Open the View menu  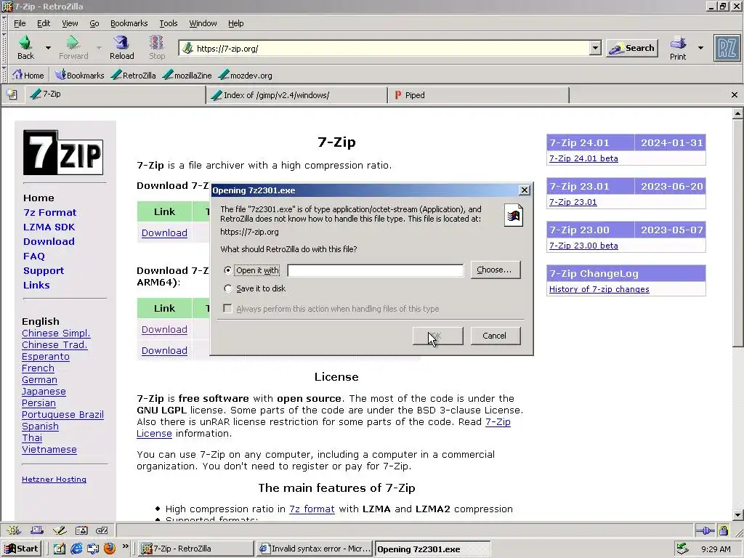point(70,23)
